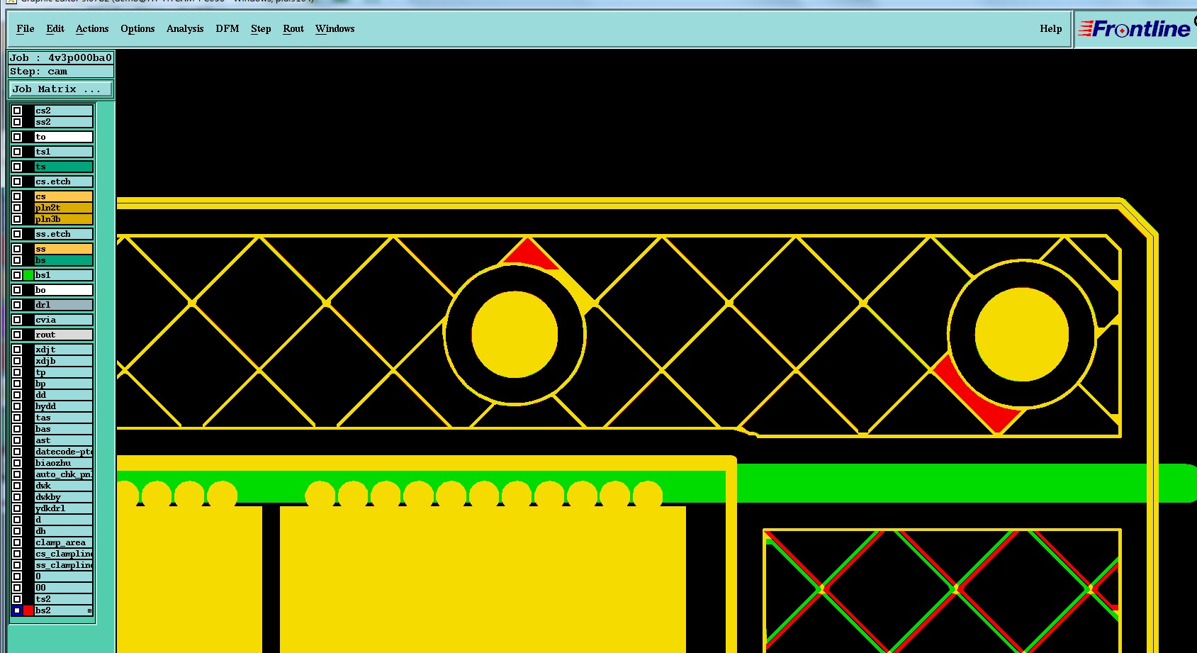1197x653 pixels.
Task: Select the clamp_area layer name
Action: coord(64,542)
